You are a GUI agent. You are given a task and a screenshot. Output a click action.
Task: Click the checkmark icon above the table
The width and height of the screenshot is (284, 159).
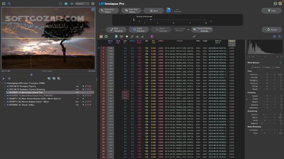click(194, 36)
